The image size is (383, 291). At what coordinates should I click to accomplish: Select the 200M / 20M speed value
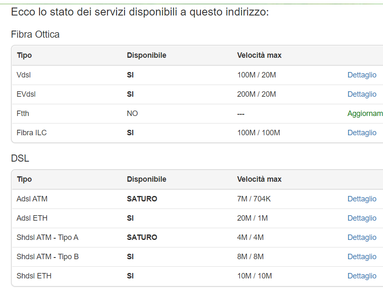(x=256, y=94)
